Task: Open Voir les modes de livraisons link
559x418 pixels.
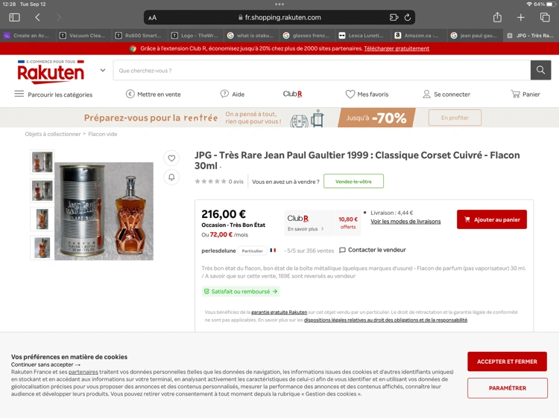Action: (405, 222)
